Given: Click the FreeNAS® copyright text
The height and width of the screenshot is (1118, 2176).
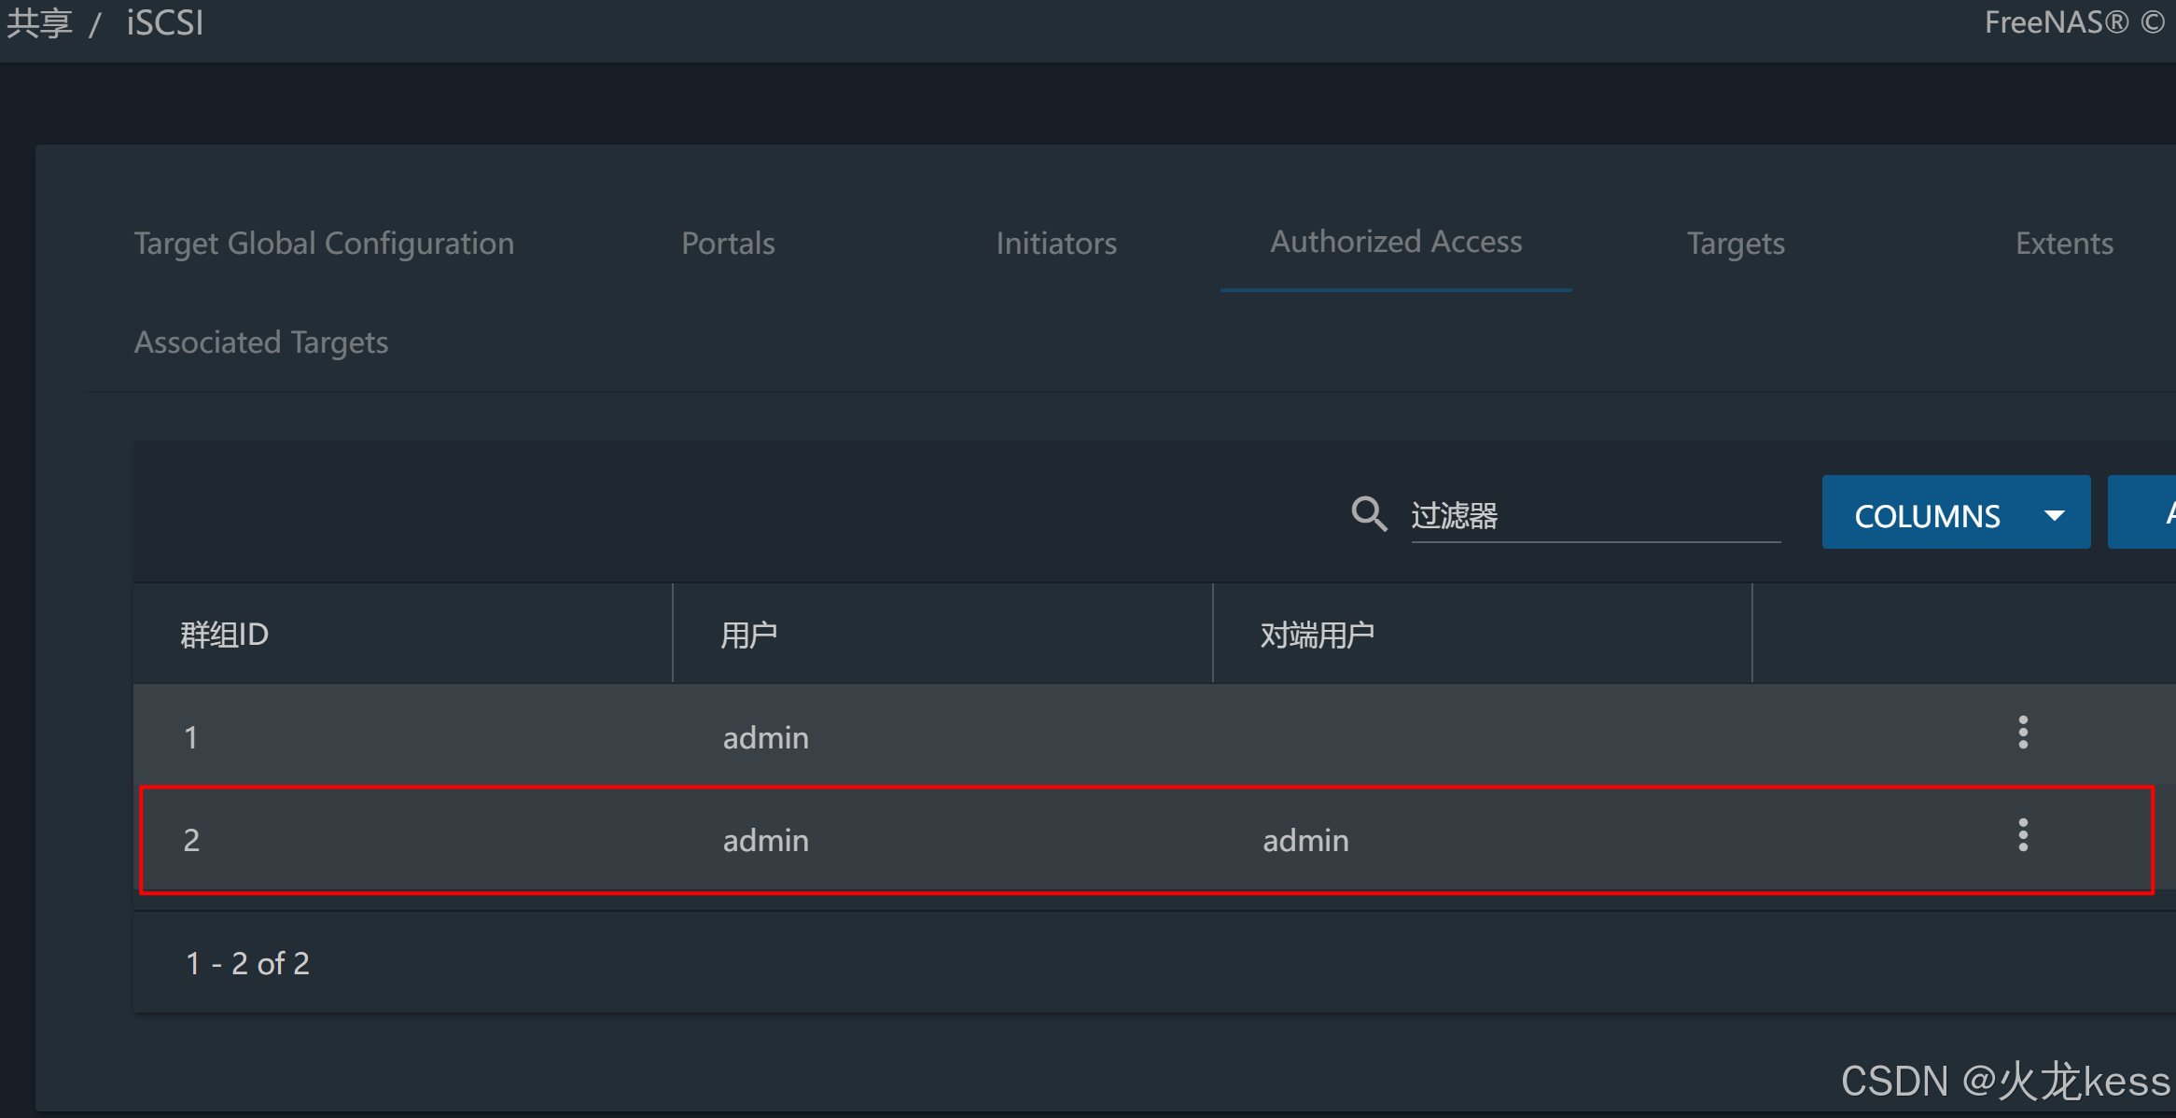Looking at the screenshot, I should (x=2073, y=22).
